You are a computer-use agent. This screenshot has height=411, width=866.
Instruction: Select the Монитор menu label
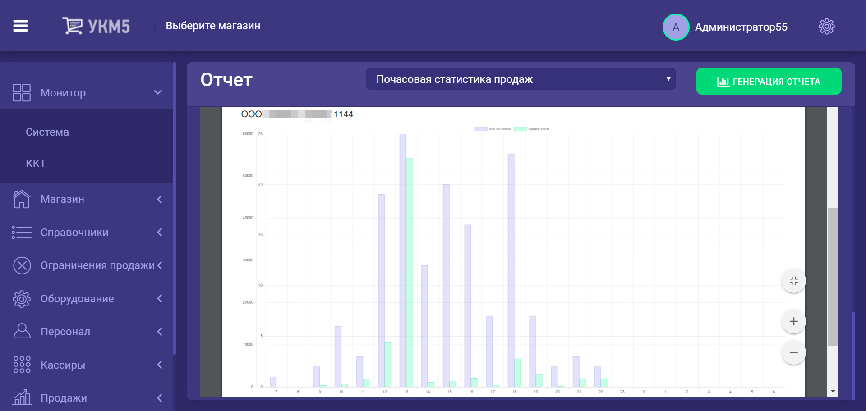tap(63, 93)
